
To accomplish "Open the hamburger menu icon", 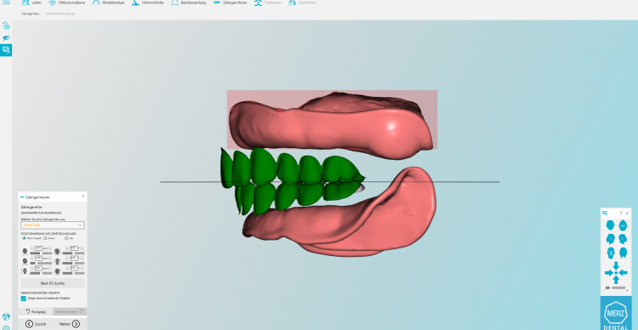I will (6, 3).
